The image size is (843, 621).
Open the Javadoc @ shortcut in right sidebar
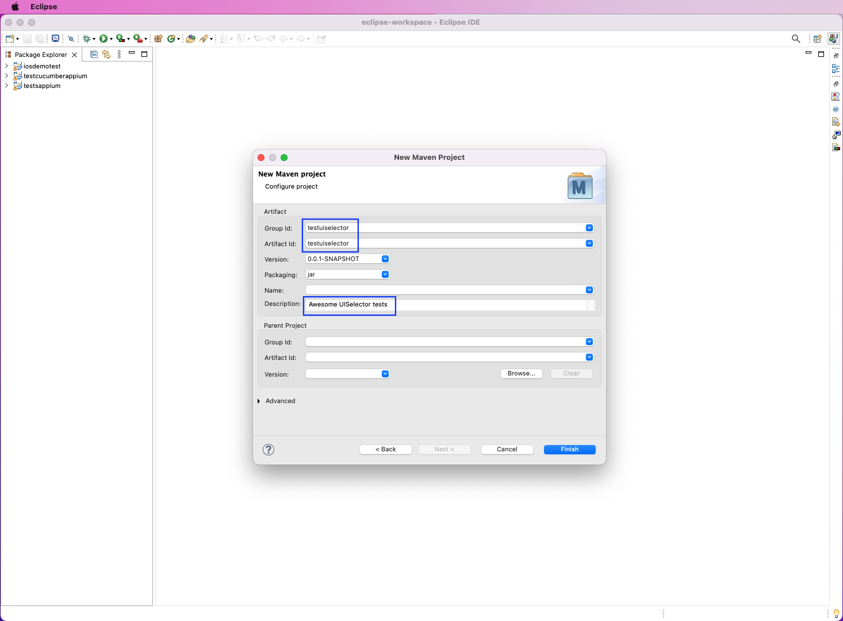[836, 109]
